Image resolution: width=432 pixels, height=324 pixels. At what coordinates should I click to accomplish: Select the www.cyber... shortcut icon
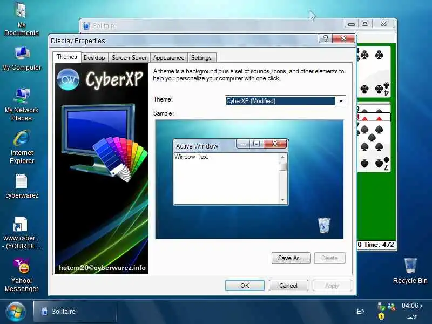22,233
